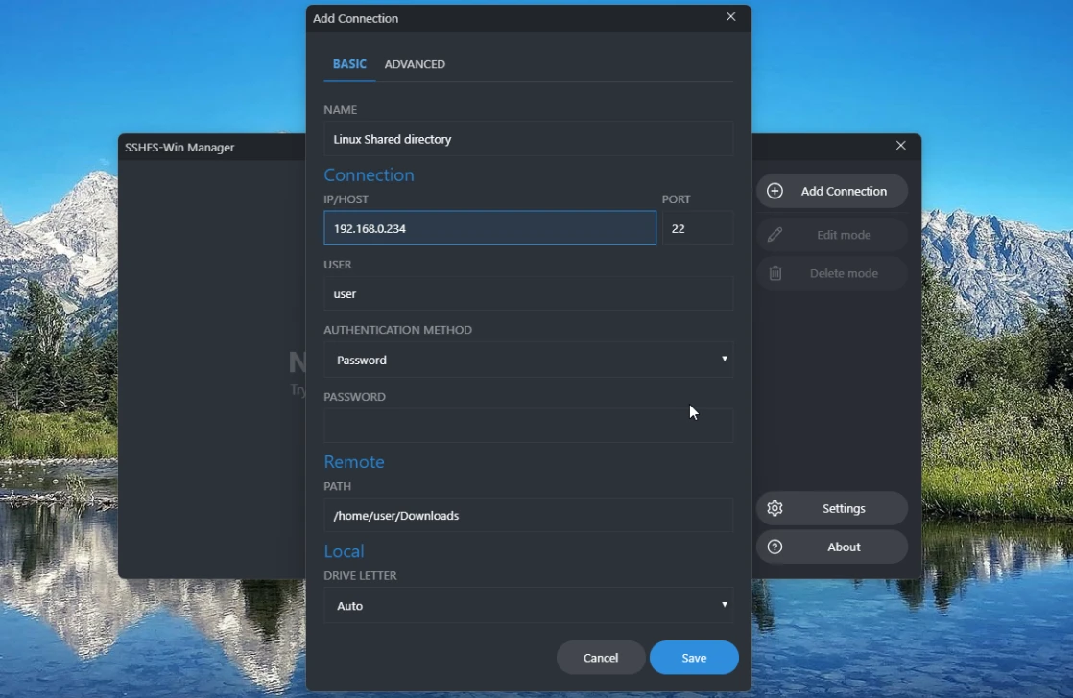Close the SSHFS-Win Manager window
The image size is (1073, 698).
coord(900,146)
